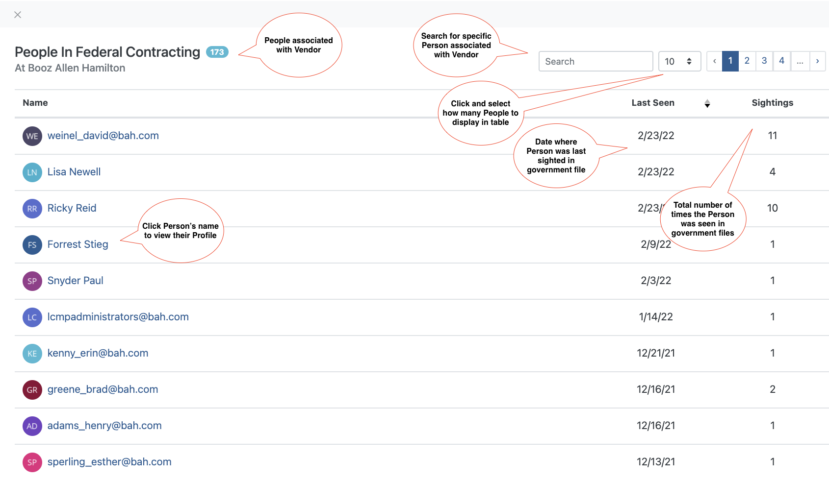
Task: Click the LC avatar for lcmpadministrators
Action: tap(32, 317)
